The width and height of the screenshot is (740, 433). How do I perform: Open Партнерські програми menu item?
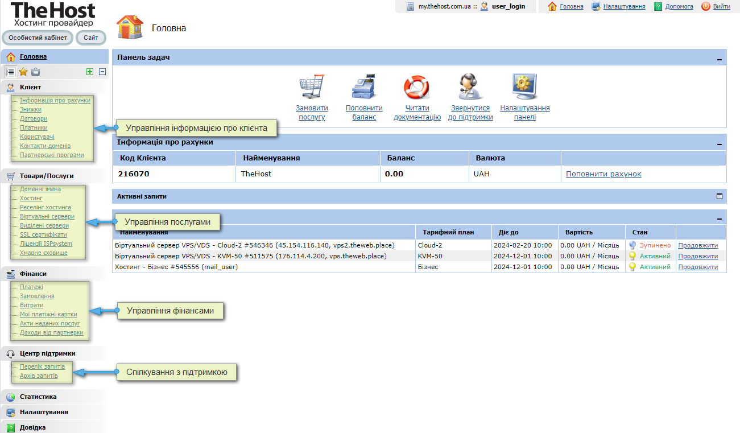(52, 155)
